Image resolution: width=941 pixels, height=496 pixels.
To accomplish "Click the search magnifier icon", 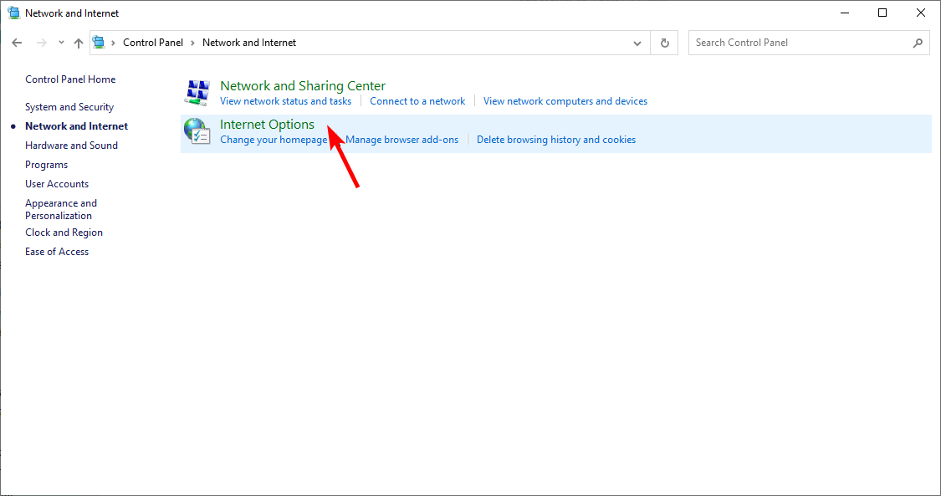I will pos(918,43).
